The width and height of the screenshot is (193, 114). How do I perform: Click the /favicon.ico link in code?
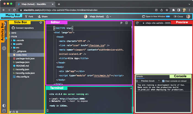[x=96, y=45]
